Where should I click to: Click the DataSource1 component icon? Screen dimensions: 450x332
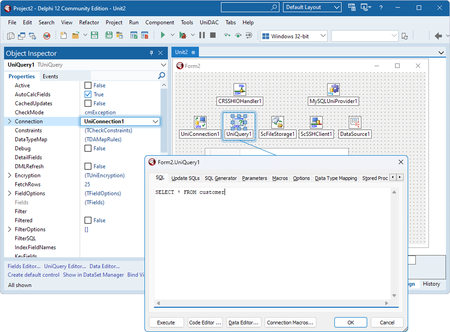coord(355,122)
